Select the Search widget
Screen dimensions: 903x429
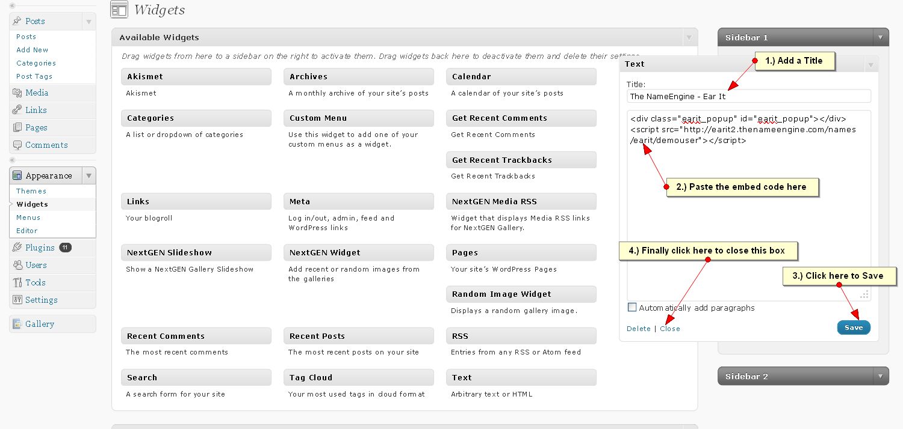pos(196,378)
